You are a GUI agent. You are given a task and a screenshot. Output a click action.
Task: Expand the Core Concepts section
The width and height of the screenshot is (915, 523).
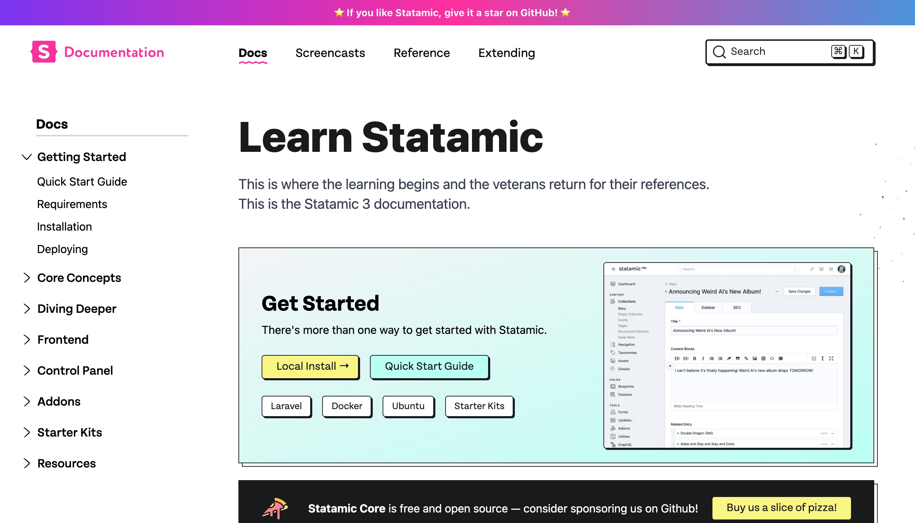coord(27,278)
